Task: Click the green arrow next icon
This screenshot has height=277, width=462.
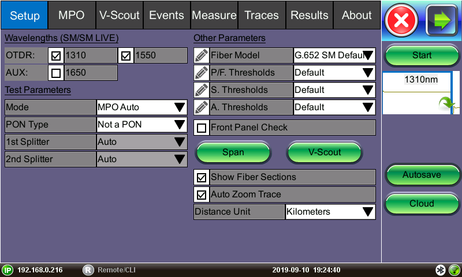Action: [x=441, y=21]
